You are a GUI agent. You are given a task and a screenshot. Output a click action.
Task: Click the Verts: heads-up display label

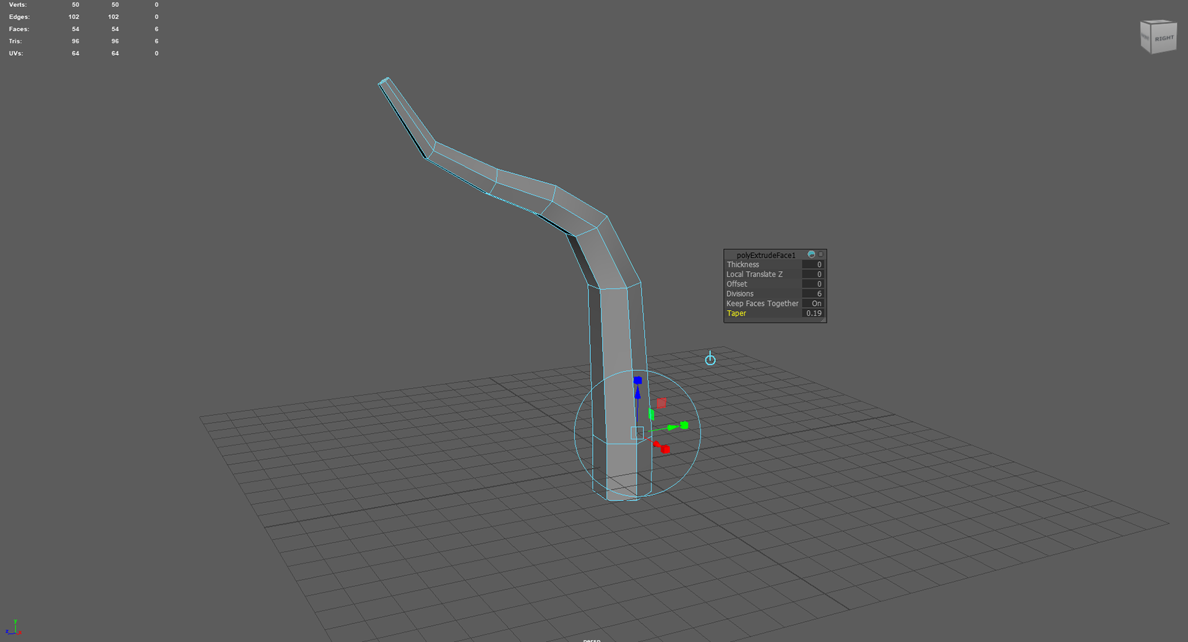(x=18, y=4)
